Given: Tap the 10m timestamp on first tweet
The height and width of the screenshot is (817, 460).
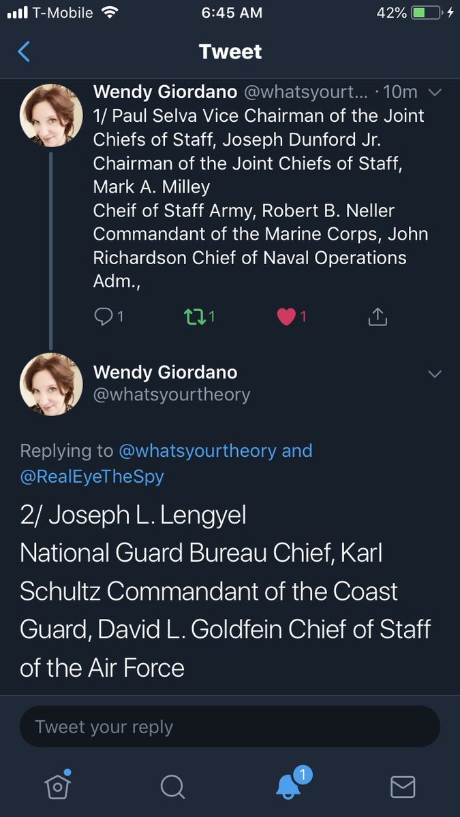Looking at the screenshot, I should 401,92.
